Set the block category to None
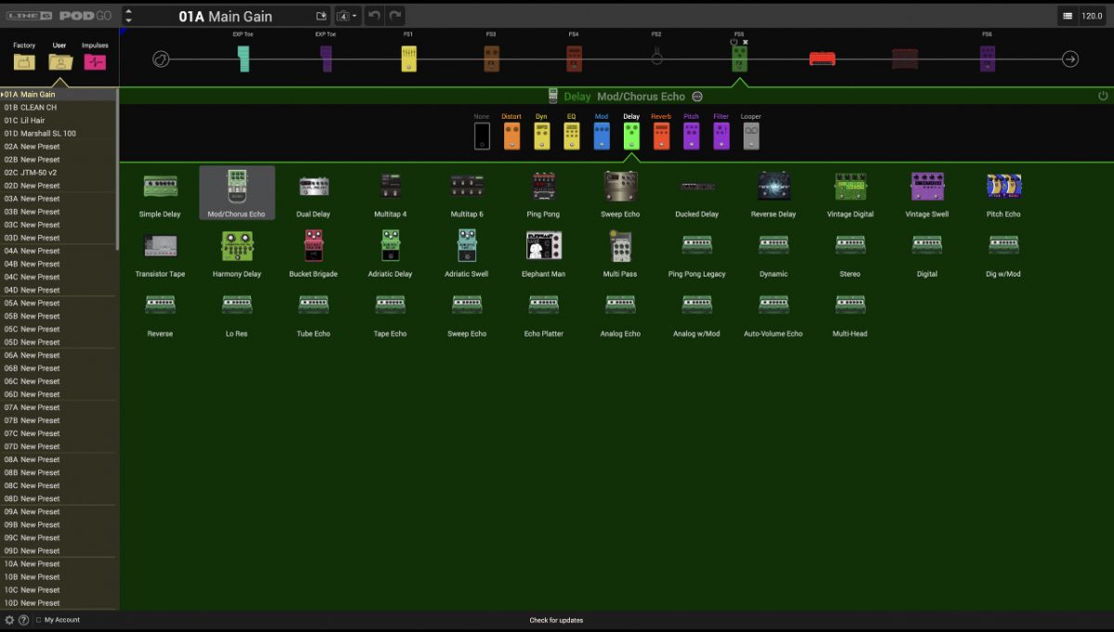The image size is (1114, 632). tap(482, 132)
